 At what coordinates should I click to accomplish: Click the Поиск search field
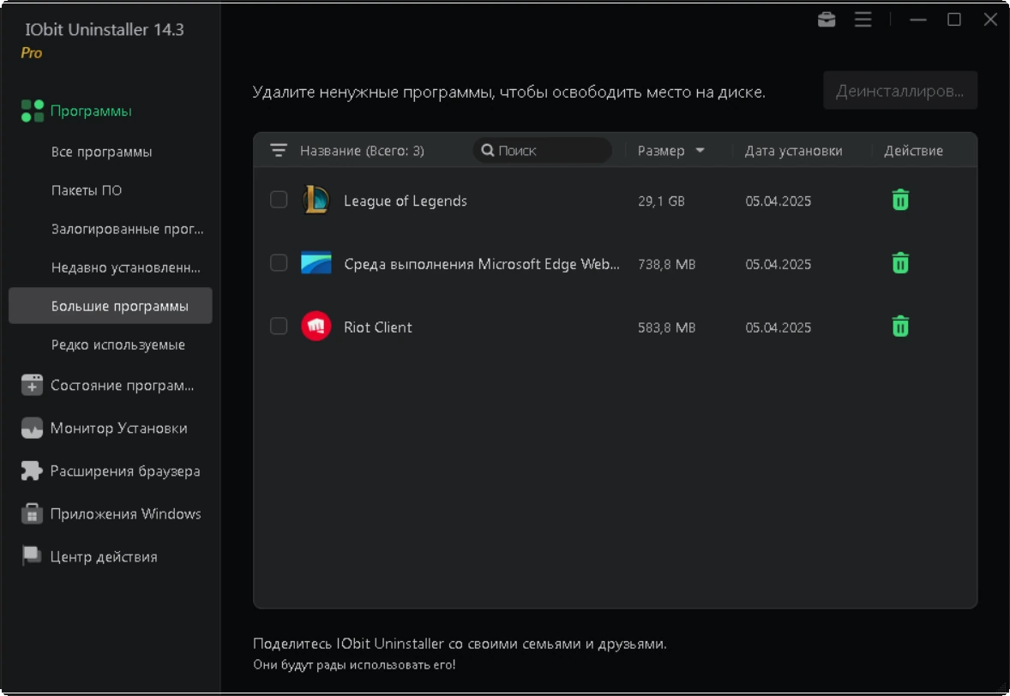(543, 150)
